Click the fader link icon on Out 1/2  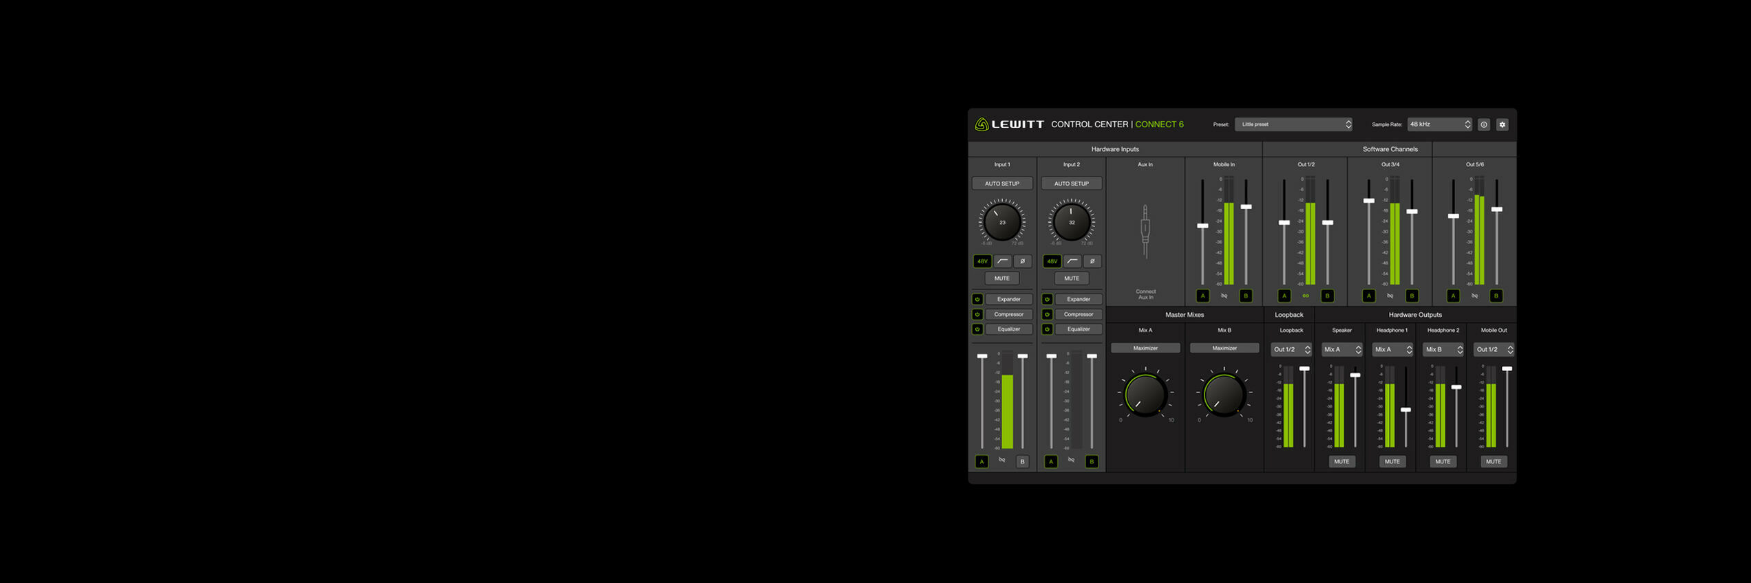pos(1305,296)
